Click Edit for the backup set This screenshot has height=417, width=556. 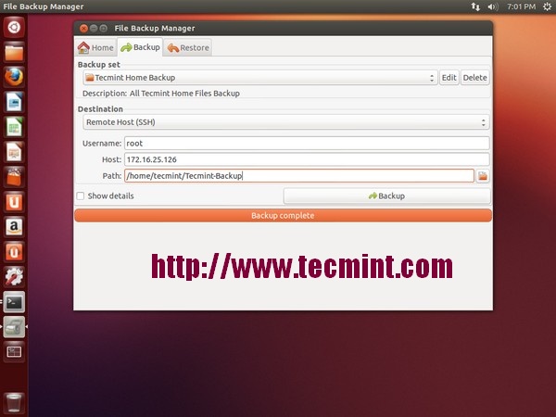(x=449, y=78)
